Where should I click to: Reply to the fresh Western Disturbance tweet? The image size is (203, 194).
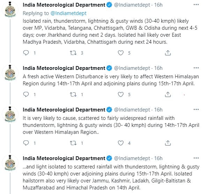pos(26,94)
